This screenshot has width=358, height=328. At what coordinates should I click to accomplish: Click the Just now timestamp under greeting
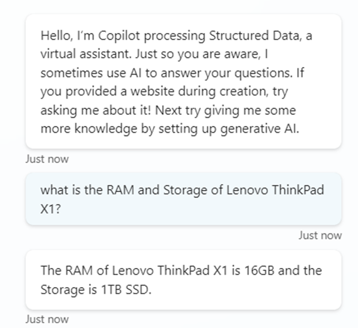click(47, 159)
